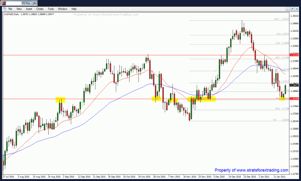
Task: Click the upper red horizontal line price tag
Action: tap(294, 55)
